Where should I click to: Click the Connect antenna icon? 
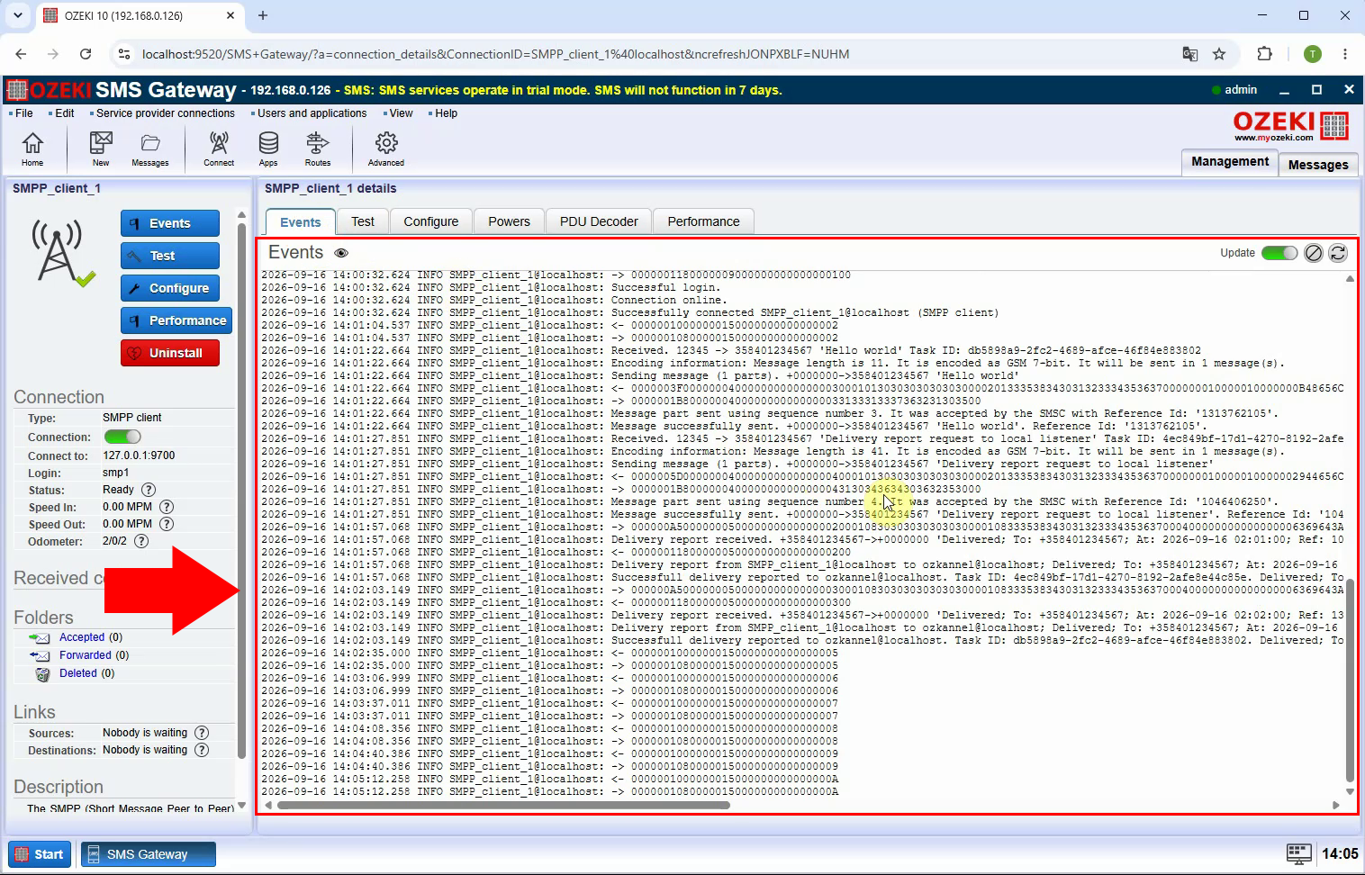(x=219, y=149)
